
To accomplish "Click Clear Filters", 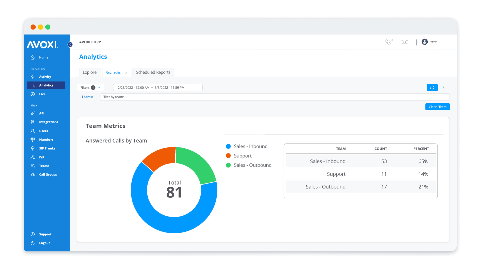I will pos(437,107).
